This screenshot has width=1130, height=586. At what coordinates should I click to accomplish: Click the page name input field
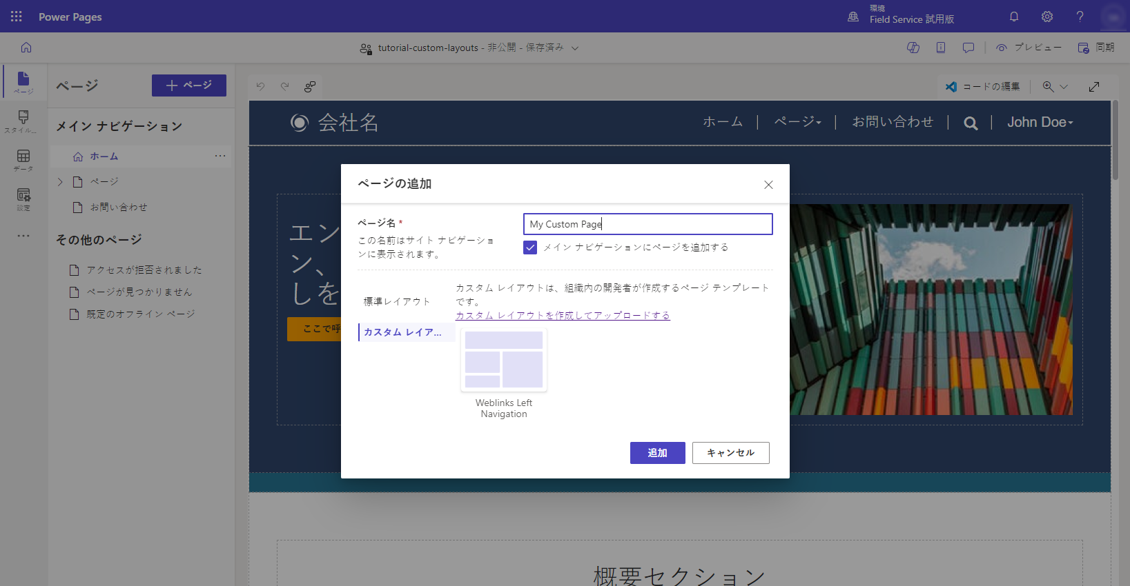648,224
